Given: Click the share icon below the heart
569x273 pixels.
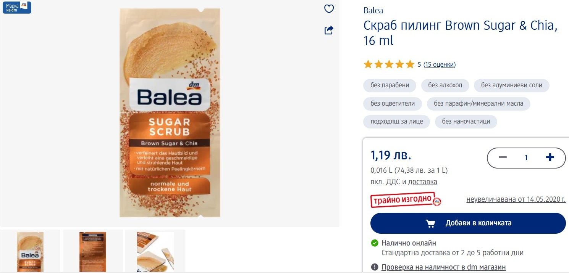Looking at the screenshot, I should [x=329, y=30].
